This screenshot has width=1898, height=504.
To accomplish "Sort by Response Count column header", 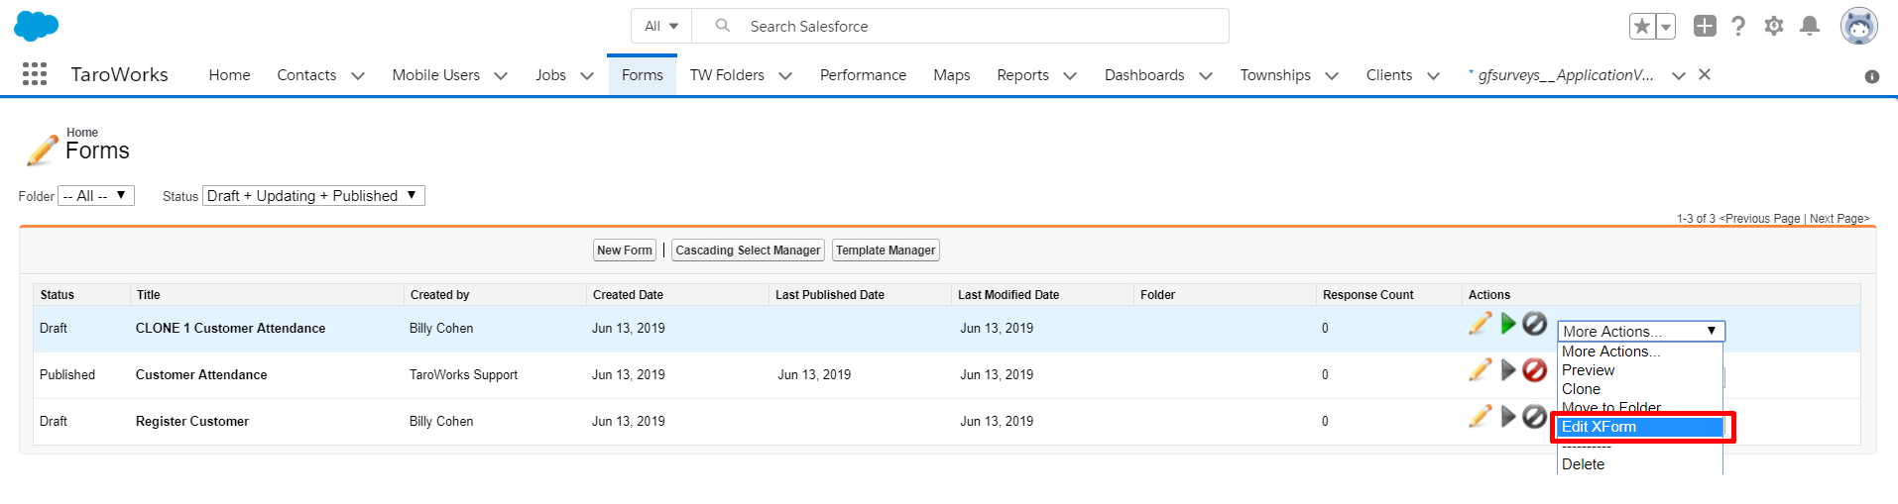I will pyautogui.click(x=1368, y=295).
